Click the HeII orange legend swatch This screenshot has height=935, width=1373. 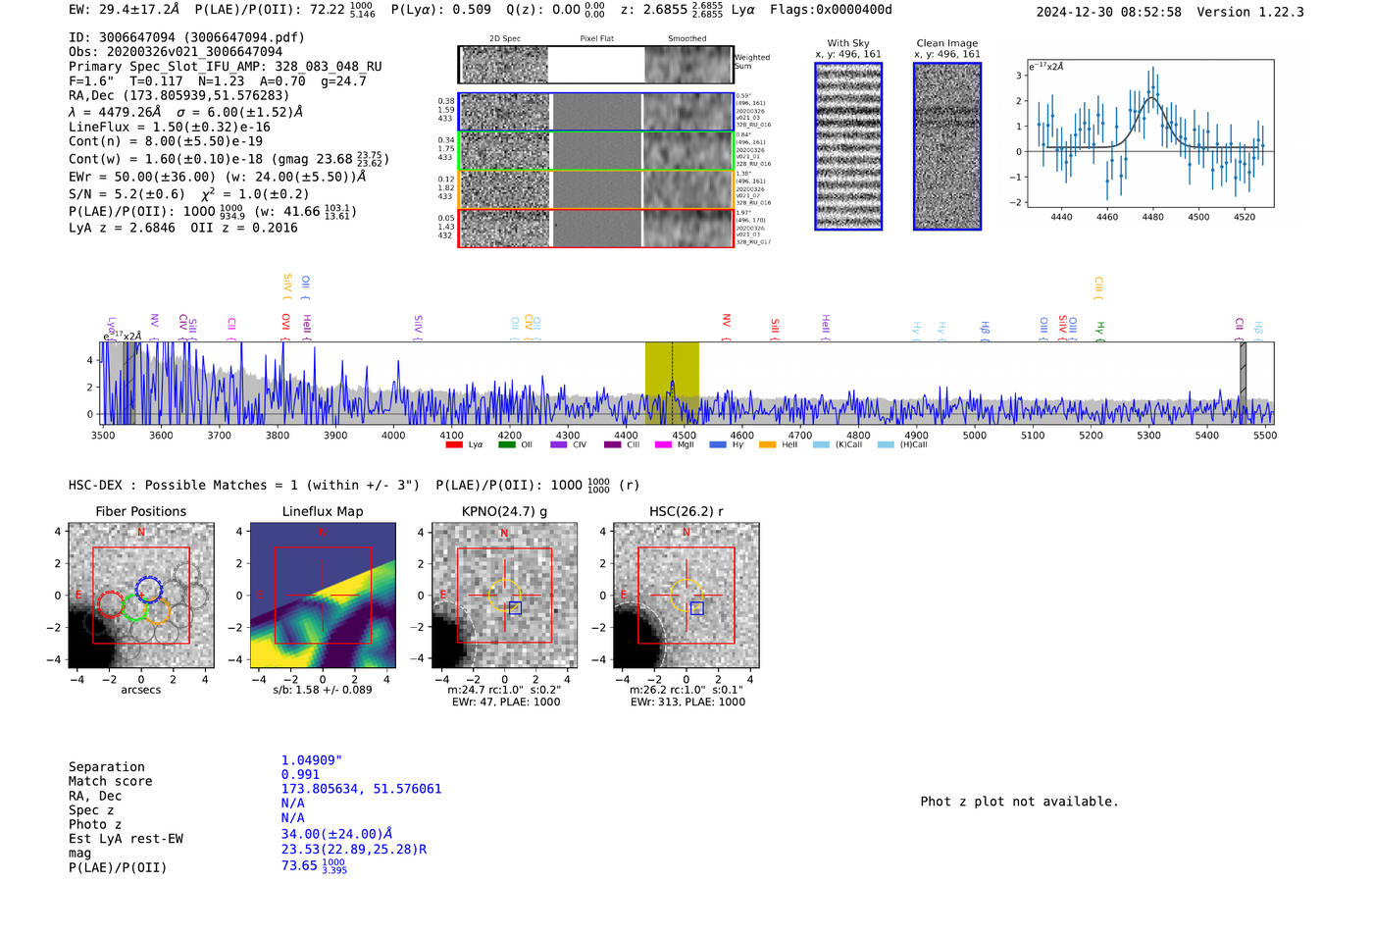click(767, 444)
